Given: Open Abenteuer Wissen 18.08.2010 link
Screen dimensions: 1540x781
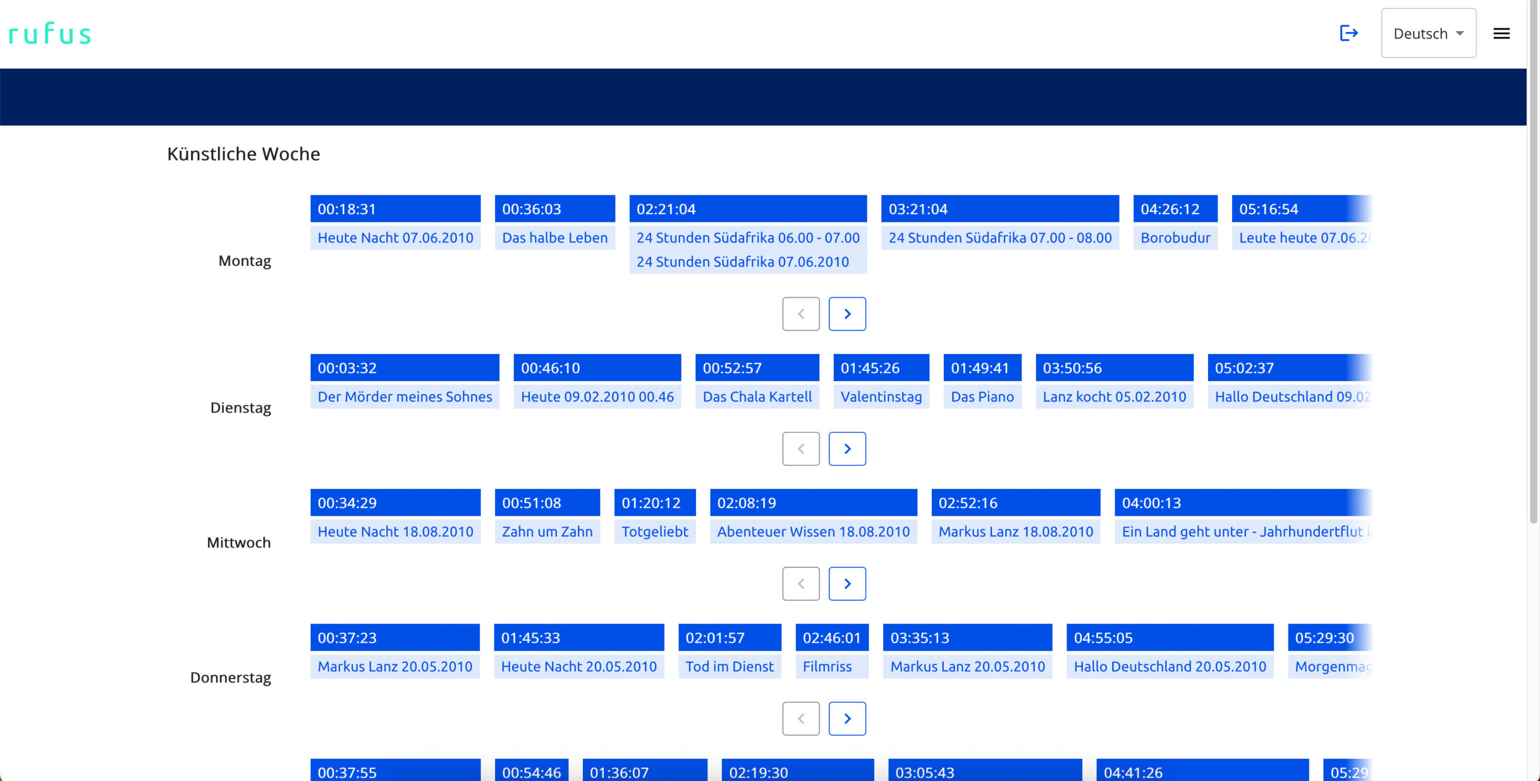Looking at the screenshot, I should (x=813, y=531).
